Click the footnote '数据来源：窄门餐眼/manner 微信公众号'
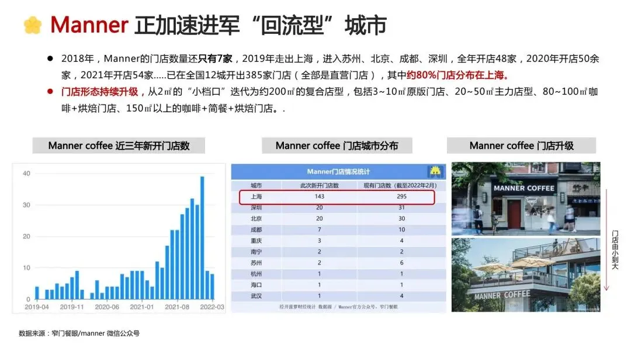The height and width of the screenshot is (355, 631). click(79, 333)
